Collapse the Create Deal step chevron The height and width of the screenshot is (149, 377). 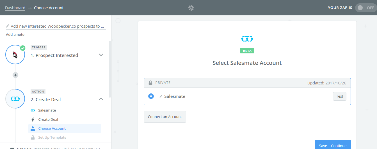click(x=101, y=99)
